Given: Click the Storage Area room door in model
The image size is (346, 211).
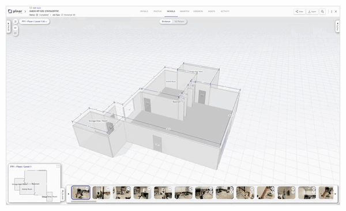Looking at the screenshot, I should coord(110,128).
